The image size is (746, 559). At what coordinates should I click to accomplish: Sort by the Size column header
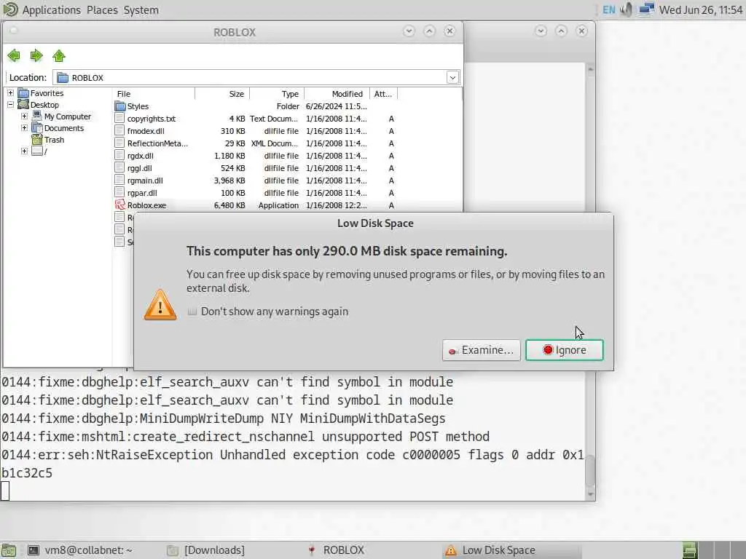pyautogui.click(x=222, y=94)
